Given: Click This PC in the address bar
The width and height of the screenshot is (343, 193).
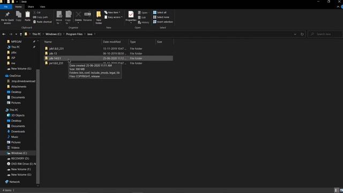Looking at the screenshot, I should [36, 34].
